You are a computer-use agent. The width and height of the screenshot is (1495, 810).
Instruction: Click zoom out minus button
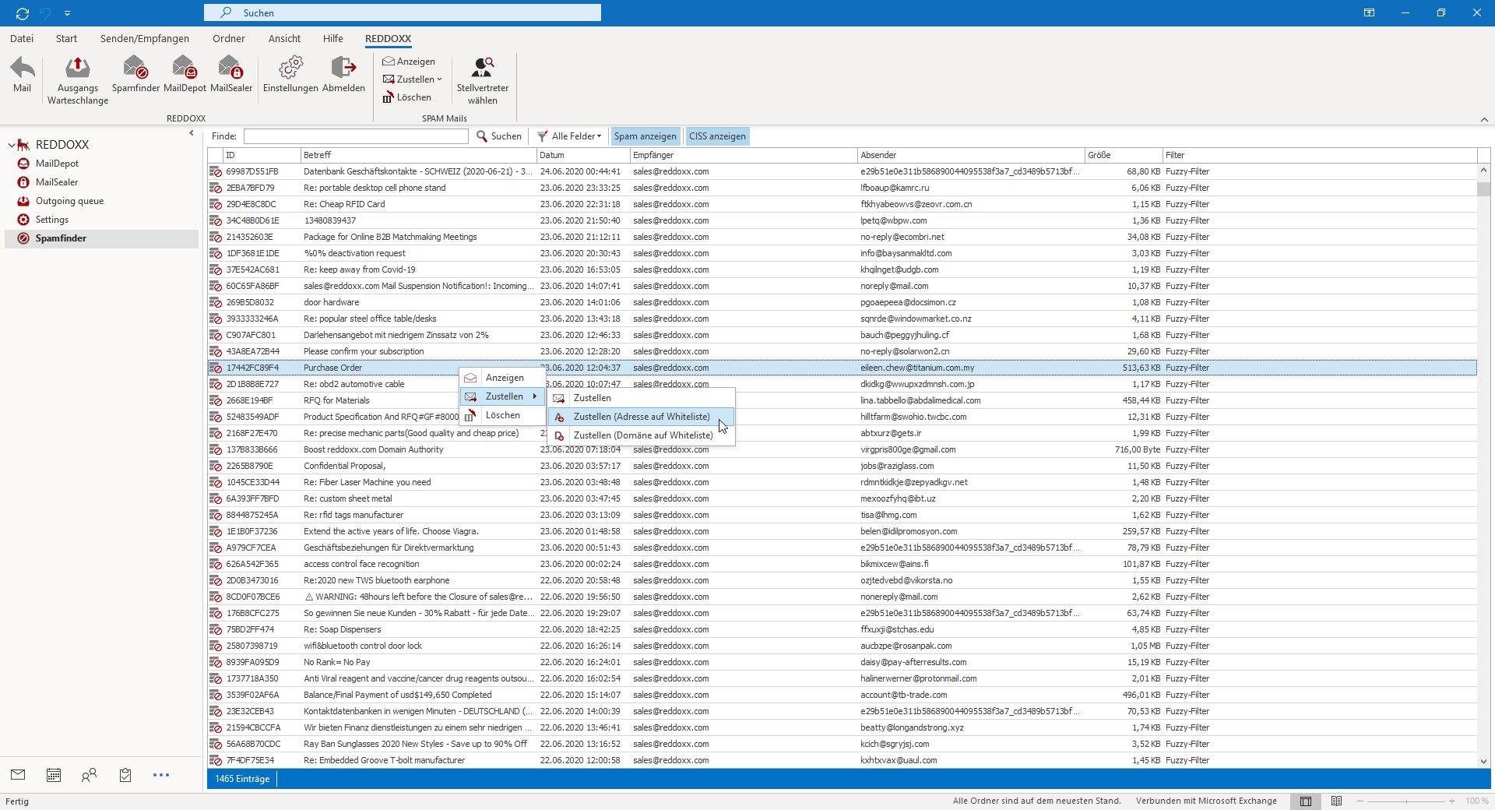tap(1360, 801)
